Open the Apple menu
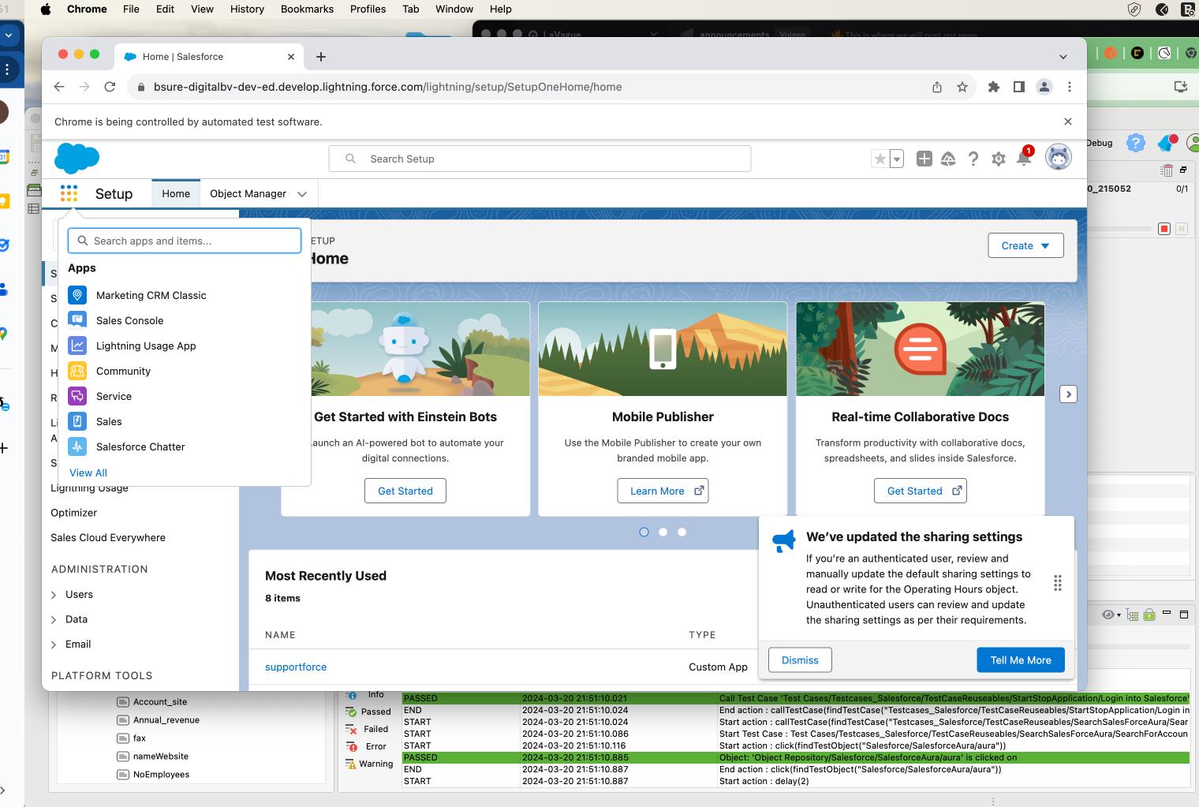1199x807 pixels. tap(45, 9)
